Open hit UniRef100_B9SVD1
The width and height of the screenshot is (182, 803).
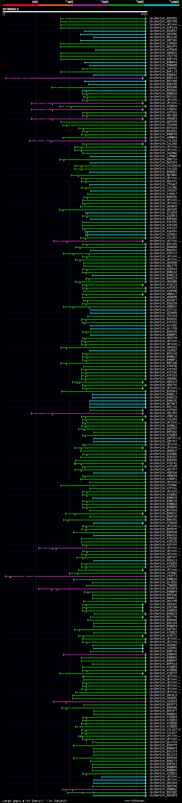coord(163,19)
